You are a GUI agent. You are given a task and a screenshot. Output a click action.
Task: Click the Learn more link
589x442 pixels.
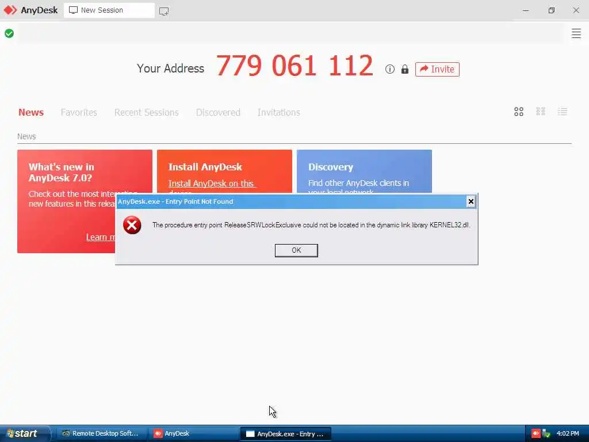pyautogui.click(x=101, y=237)
